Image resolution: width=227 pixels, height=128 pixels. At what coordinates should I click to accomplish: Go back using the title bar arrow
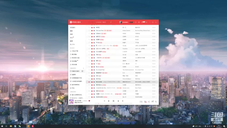click(x=89, y=22)
